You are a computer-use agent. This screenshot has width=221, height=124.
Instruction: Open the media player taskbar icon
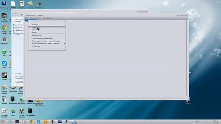pos(24,122)
